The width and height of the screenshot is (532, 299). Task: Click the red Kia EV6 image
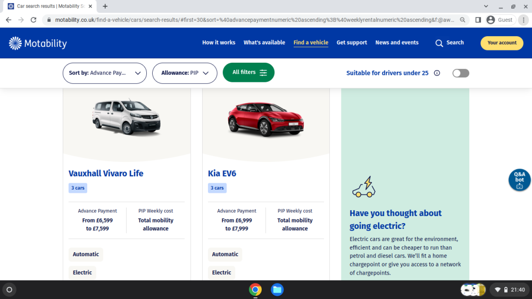coord(265,119)
